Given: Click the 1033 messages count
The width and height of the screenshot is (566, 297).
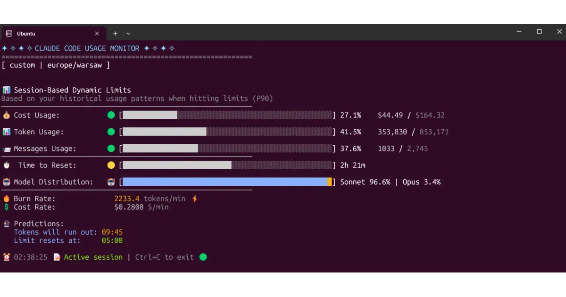Looking at the screenshot, I should [386, 148].
